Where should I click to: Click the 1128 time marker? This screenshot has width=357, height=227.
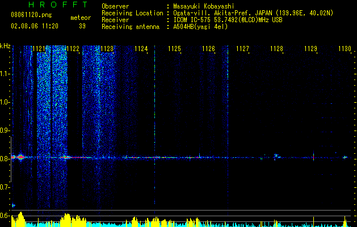276,49
